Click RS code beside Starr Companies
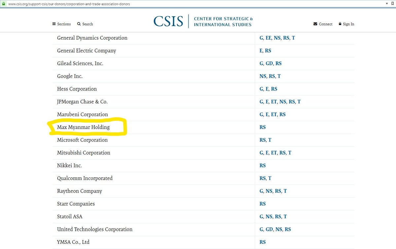Screen dimensions: 396x249 [263, 204]
